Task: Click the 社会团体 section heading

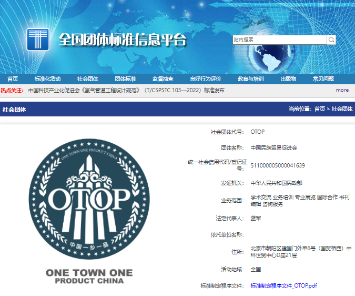Action: [14, 110]
